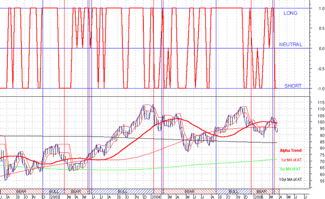
Task: Click the 1.0 value on signal axis
Action: 322,9
